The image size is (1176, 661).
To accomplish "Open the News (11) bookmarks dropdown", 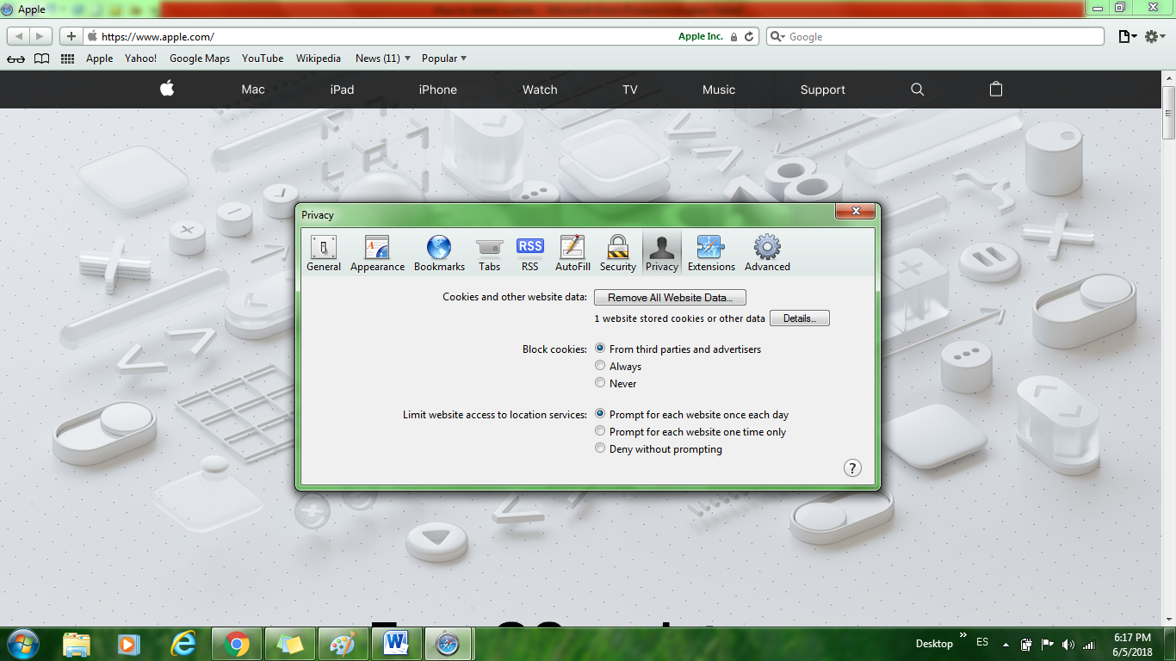I will 383,59.
